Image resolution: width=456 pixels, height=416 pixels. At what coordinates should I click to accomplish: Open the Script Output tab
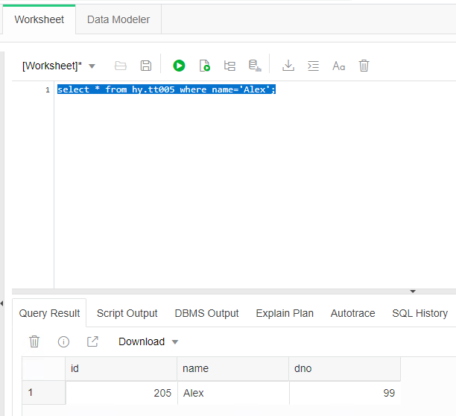127,313
